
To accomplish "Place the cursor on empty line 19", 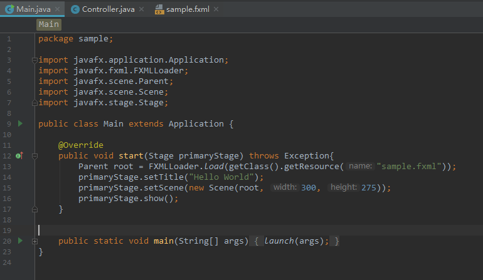I will pyautogui.click(x=258, y=230).
